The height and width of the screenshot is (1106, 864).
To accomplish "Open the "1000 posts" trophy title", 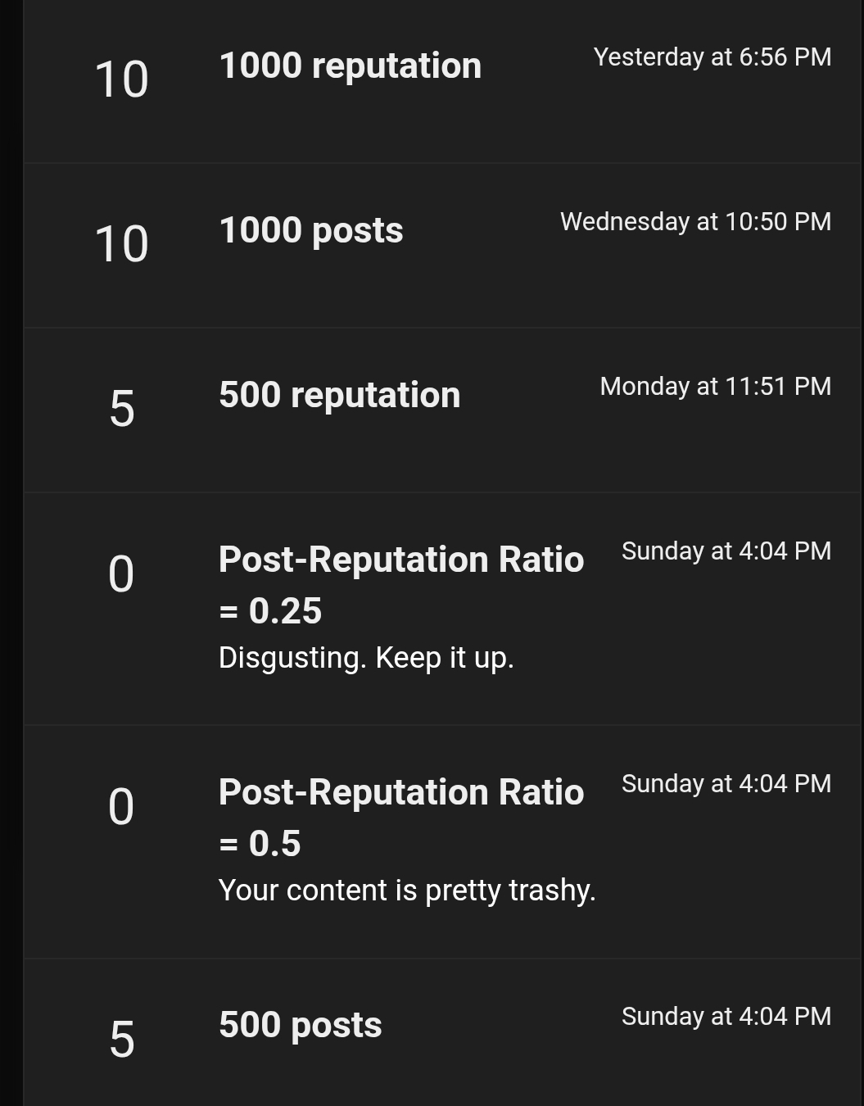I will 310,231.
